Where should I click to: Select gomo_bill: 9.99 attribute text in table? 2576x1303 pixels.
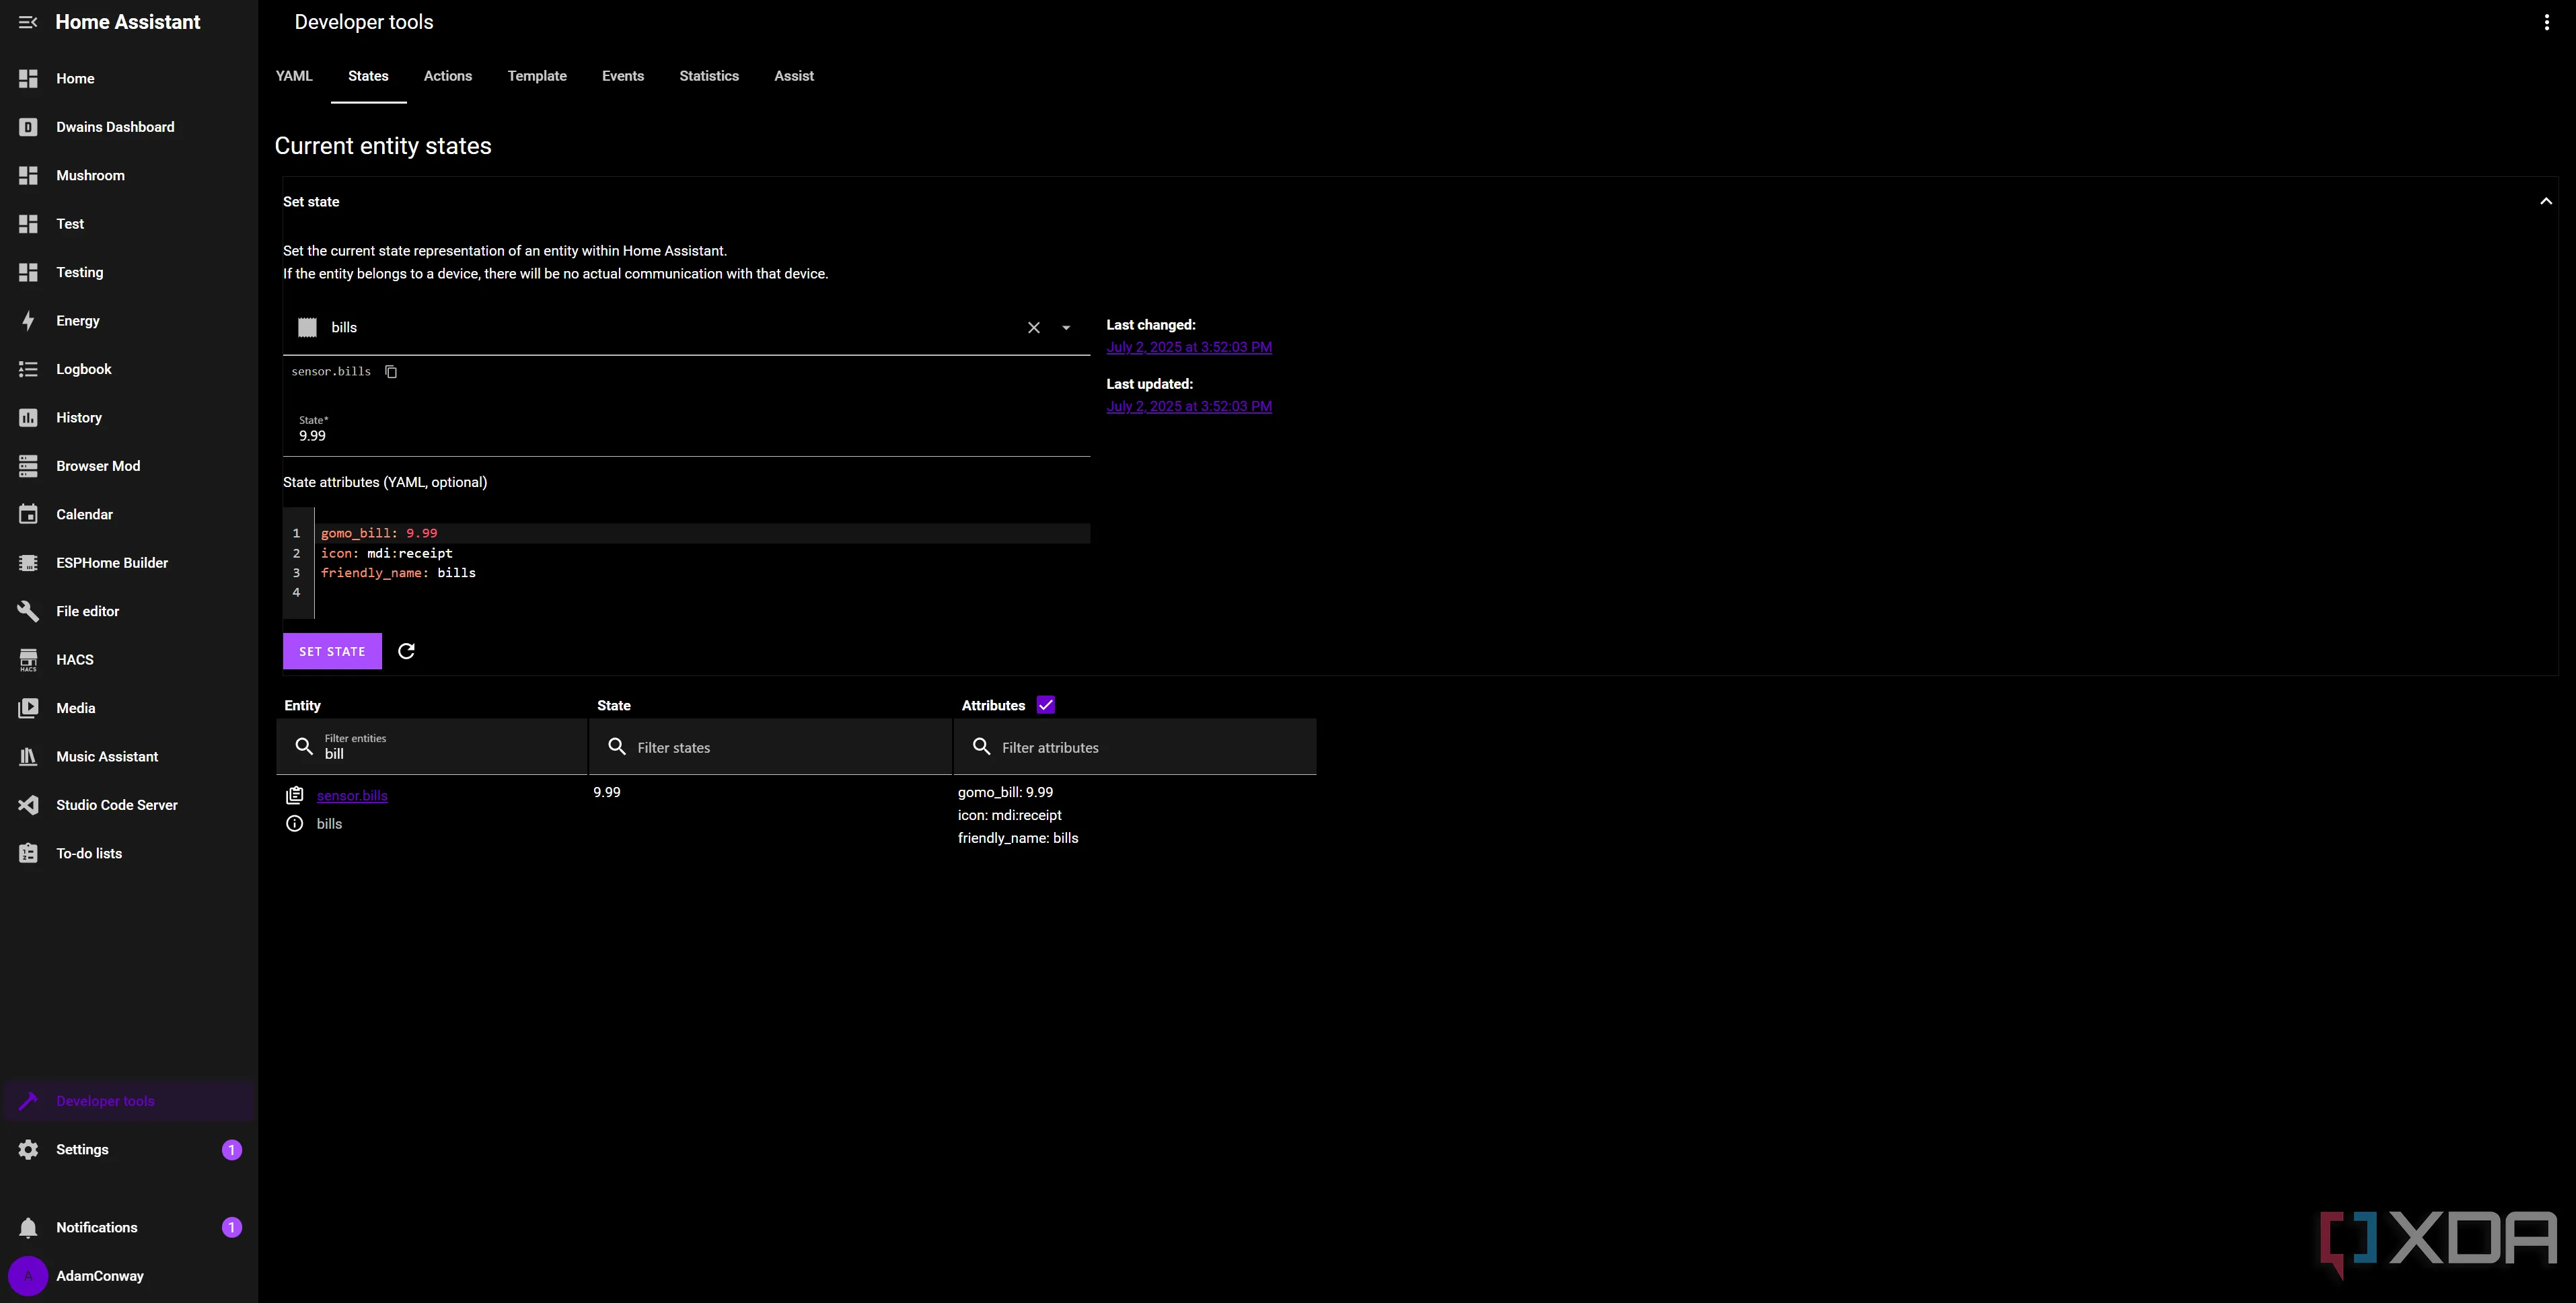pyautogui.click(x=1005, y=792)
